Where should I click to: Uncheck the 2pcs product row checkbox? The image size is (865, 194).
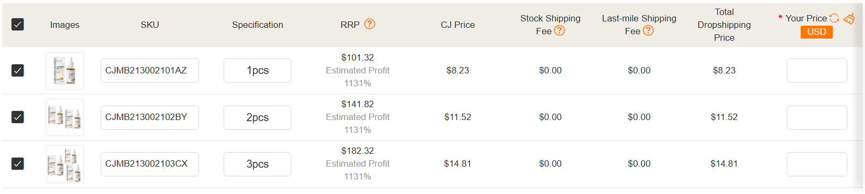(18, 117)
